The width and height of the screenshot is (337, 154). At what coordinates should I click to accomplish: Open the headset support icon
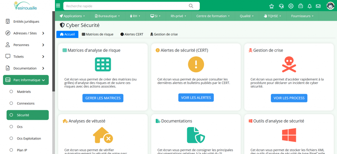click(x=281, y=6)
